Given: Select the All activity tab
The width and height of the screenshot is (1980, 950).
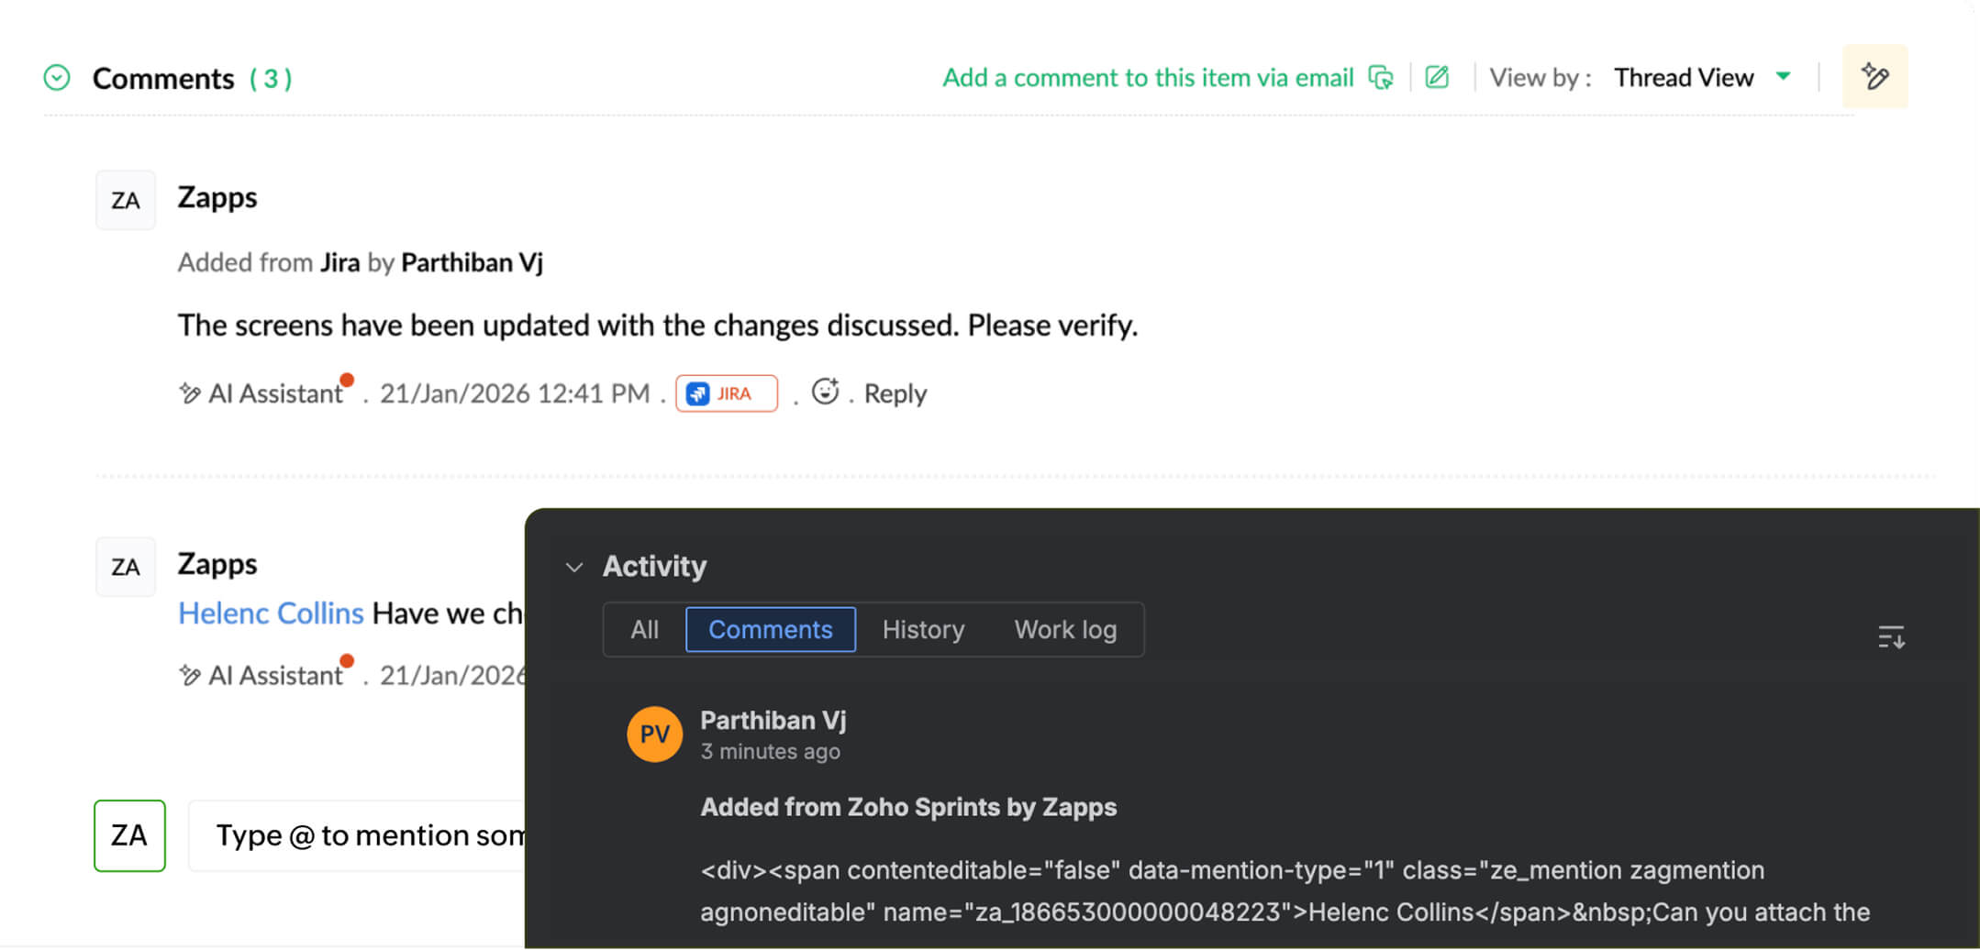Looking at the screenshot, I should 644,629.
